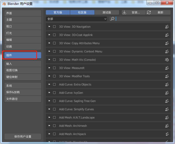
Task: Click community icon on Archimesh row
Action: click(167, 126)
